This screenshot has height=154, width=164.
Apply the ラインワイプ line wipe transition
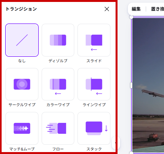(94, 84)
